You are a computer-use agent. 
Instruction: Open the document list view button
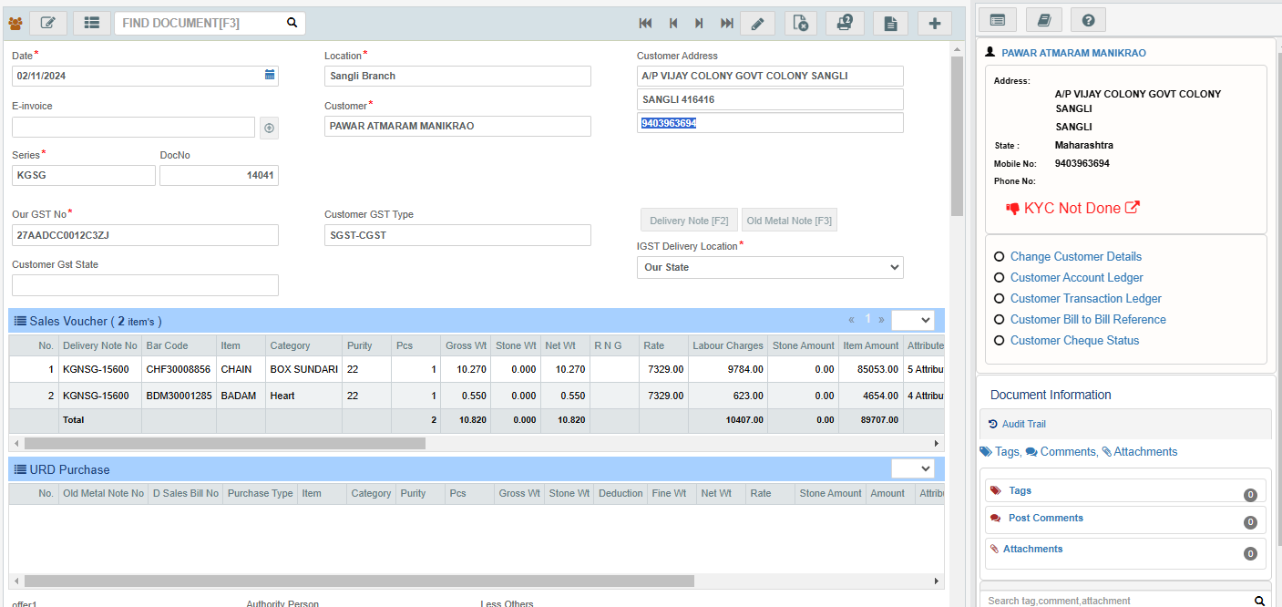(92, 24)
